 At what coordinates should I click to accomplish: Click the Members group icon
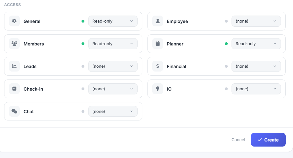click(14, 44)
